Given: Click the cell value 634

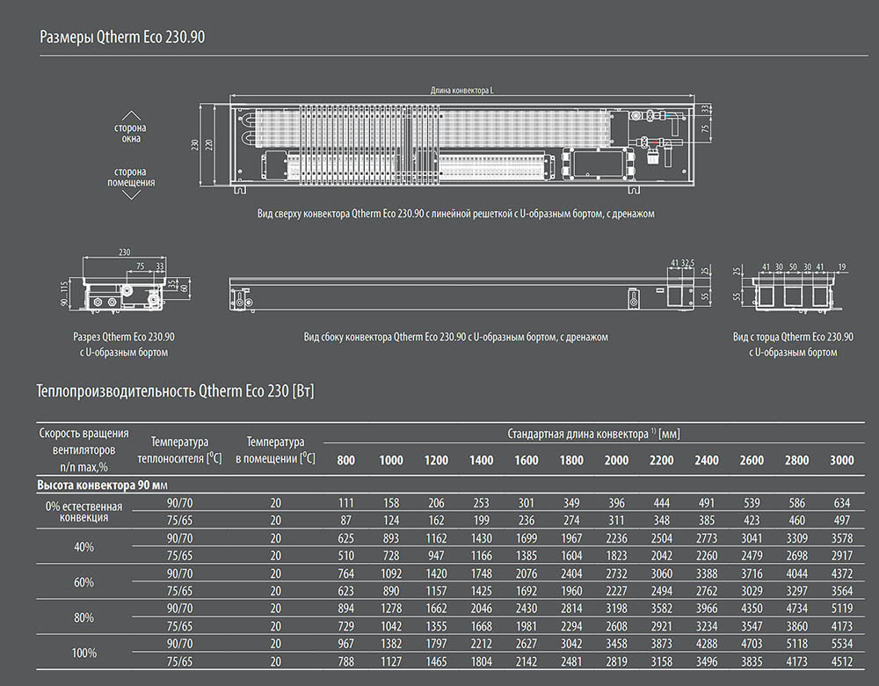Looking at the screenshot, I should coord(842,503).
